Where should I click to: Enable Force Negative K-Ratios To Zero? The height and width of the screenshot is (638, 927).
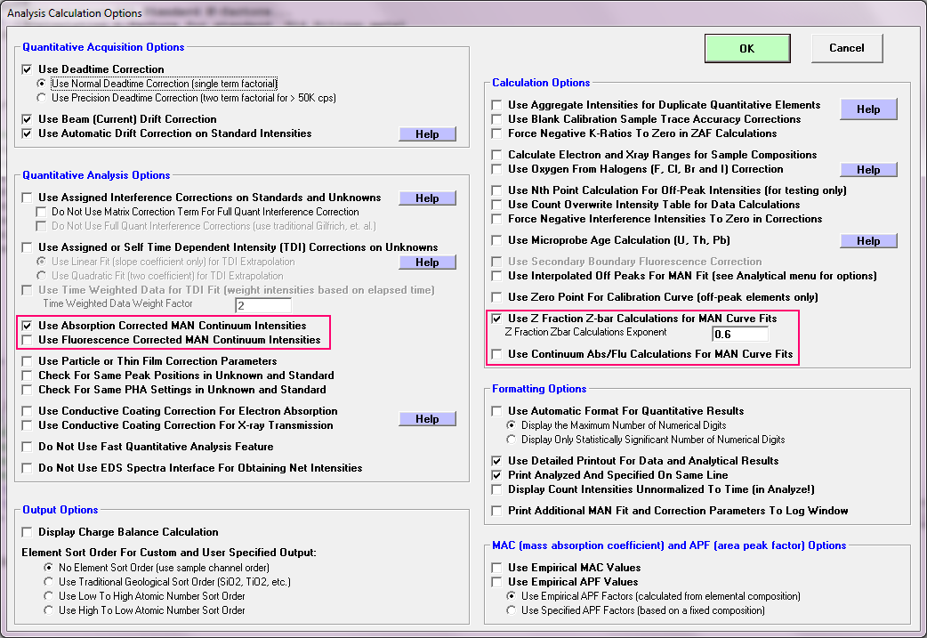[497, 133]
